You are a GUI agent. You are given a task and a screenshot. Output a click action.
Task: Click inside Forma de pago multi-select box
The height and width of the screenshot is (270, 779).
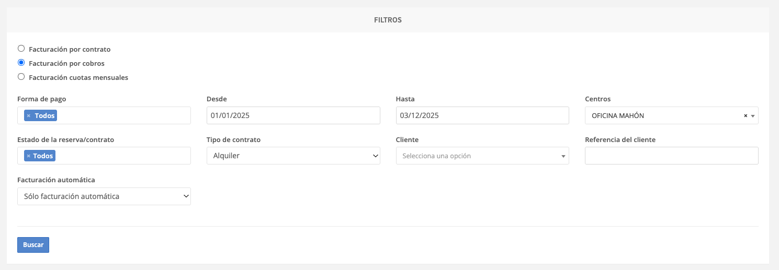click(123, 115)
